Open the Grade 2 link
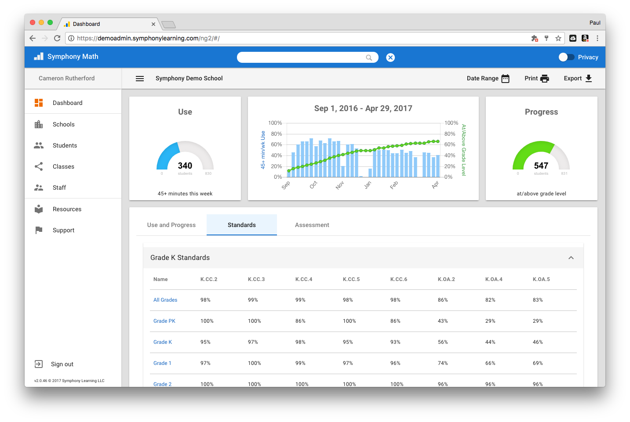This screenshot has width=630, height=422. (x=163, y=384)
